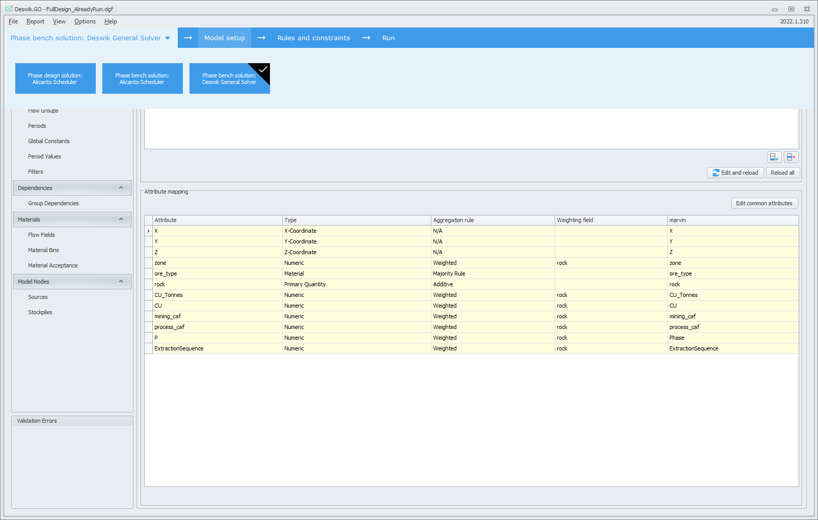Click the arrow icon before Rules and constraints
Viewport: 818px width, 520px height.
coord(261,38)
